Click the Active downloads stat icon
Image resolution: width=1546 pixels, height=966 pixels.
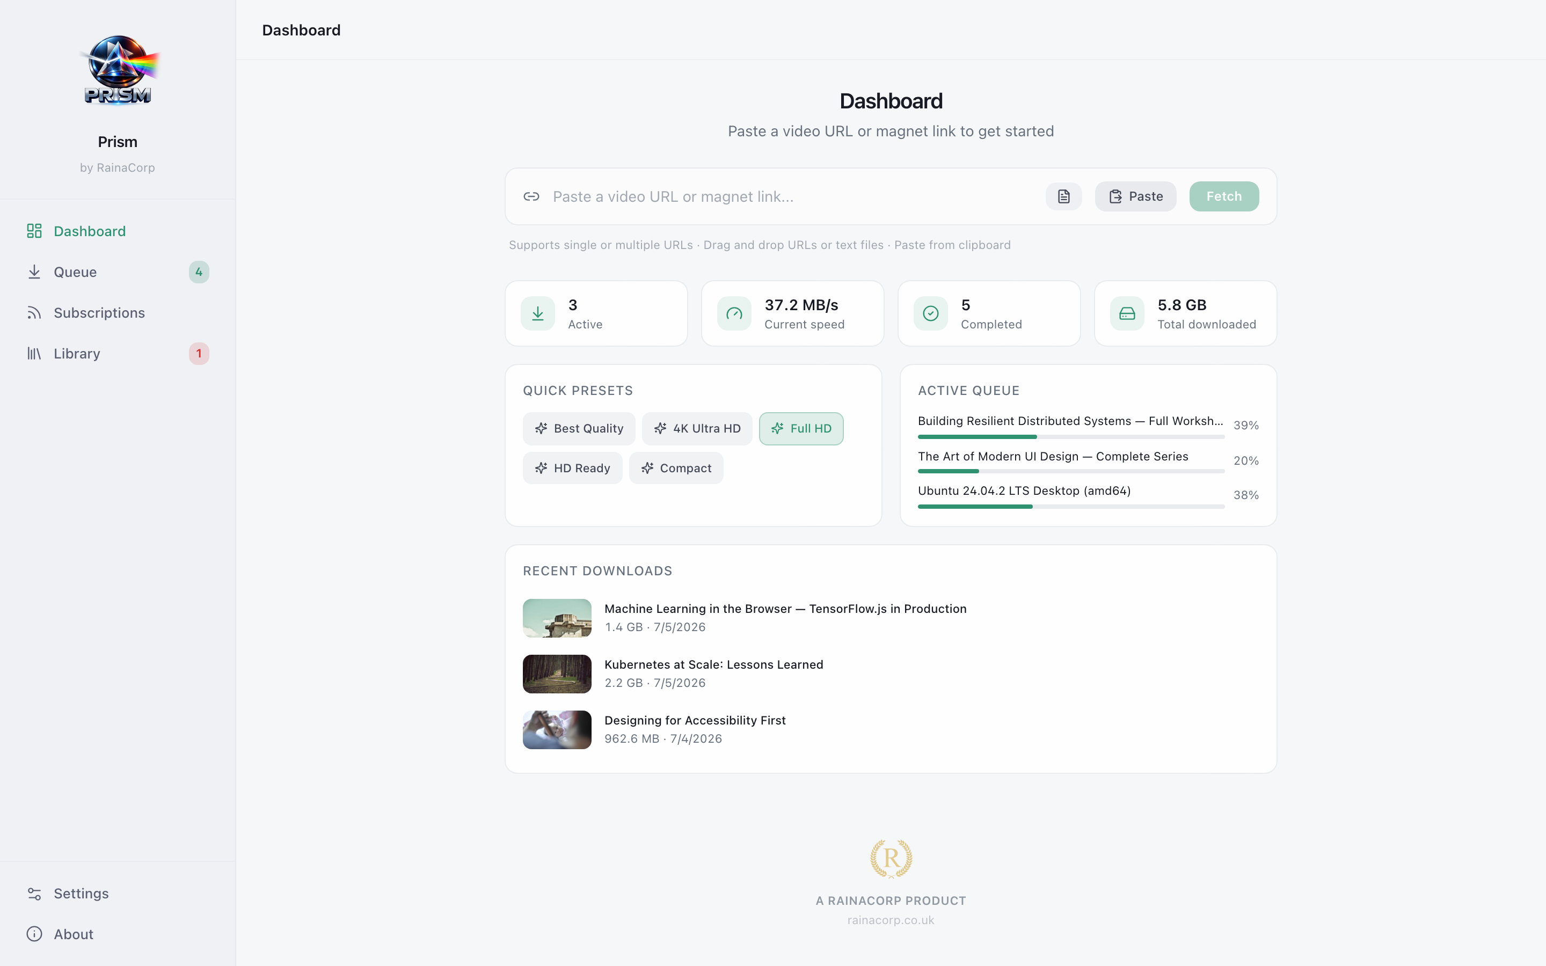tap(538, 313)
